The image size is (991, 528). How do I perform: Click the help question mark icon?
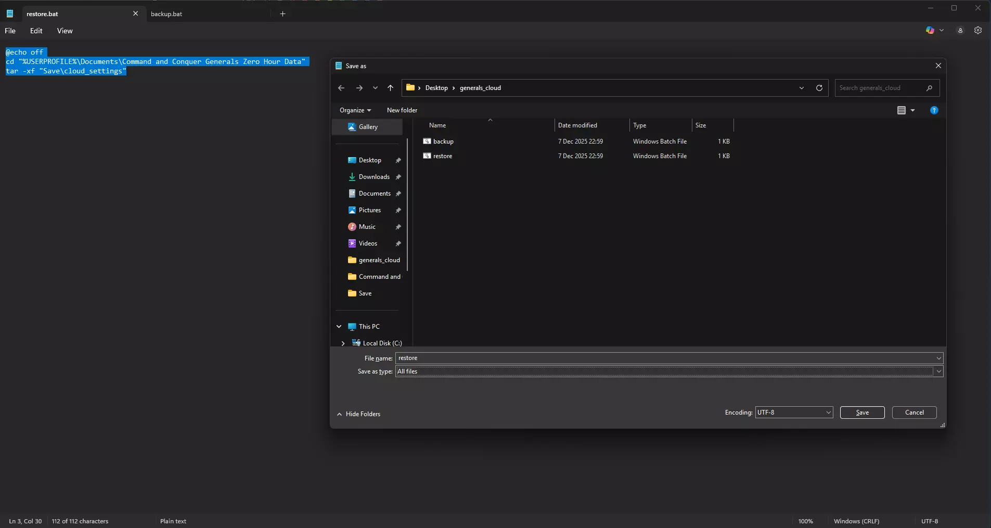pos(934,110)
